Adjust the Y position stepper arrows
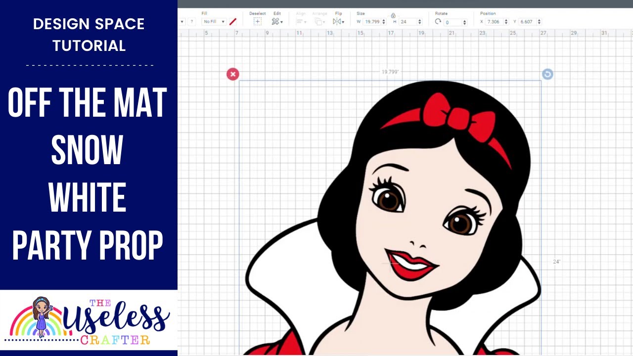The width and height of the screenshot is (633, 356). point(539,22)
